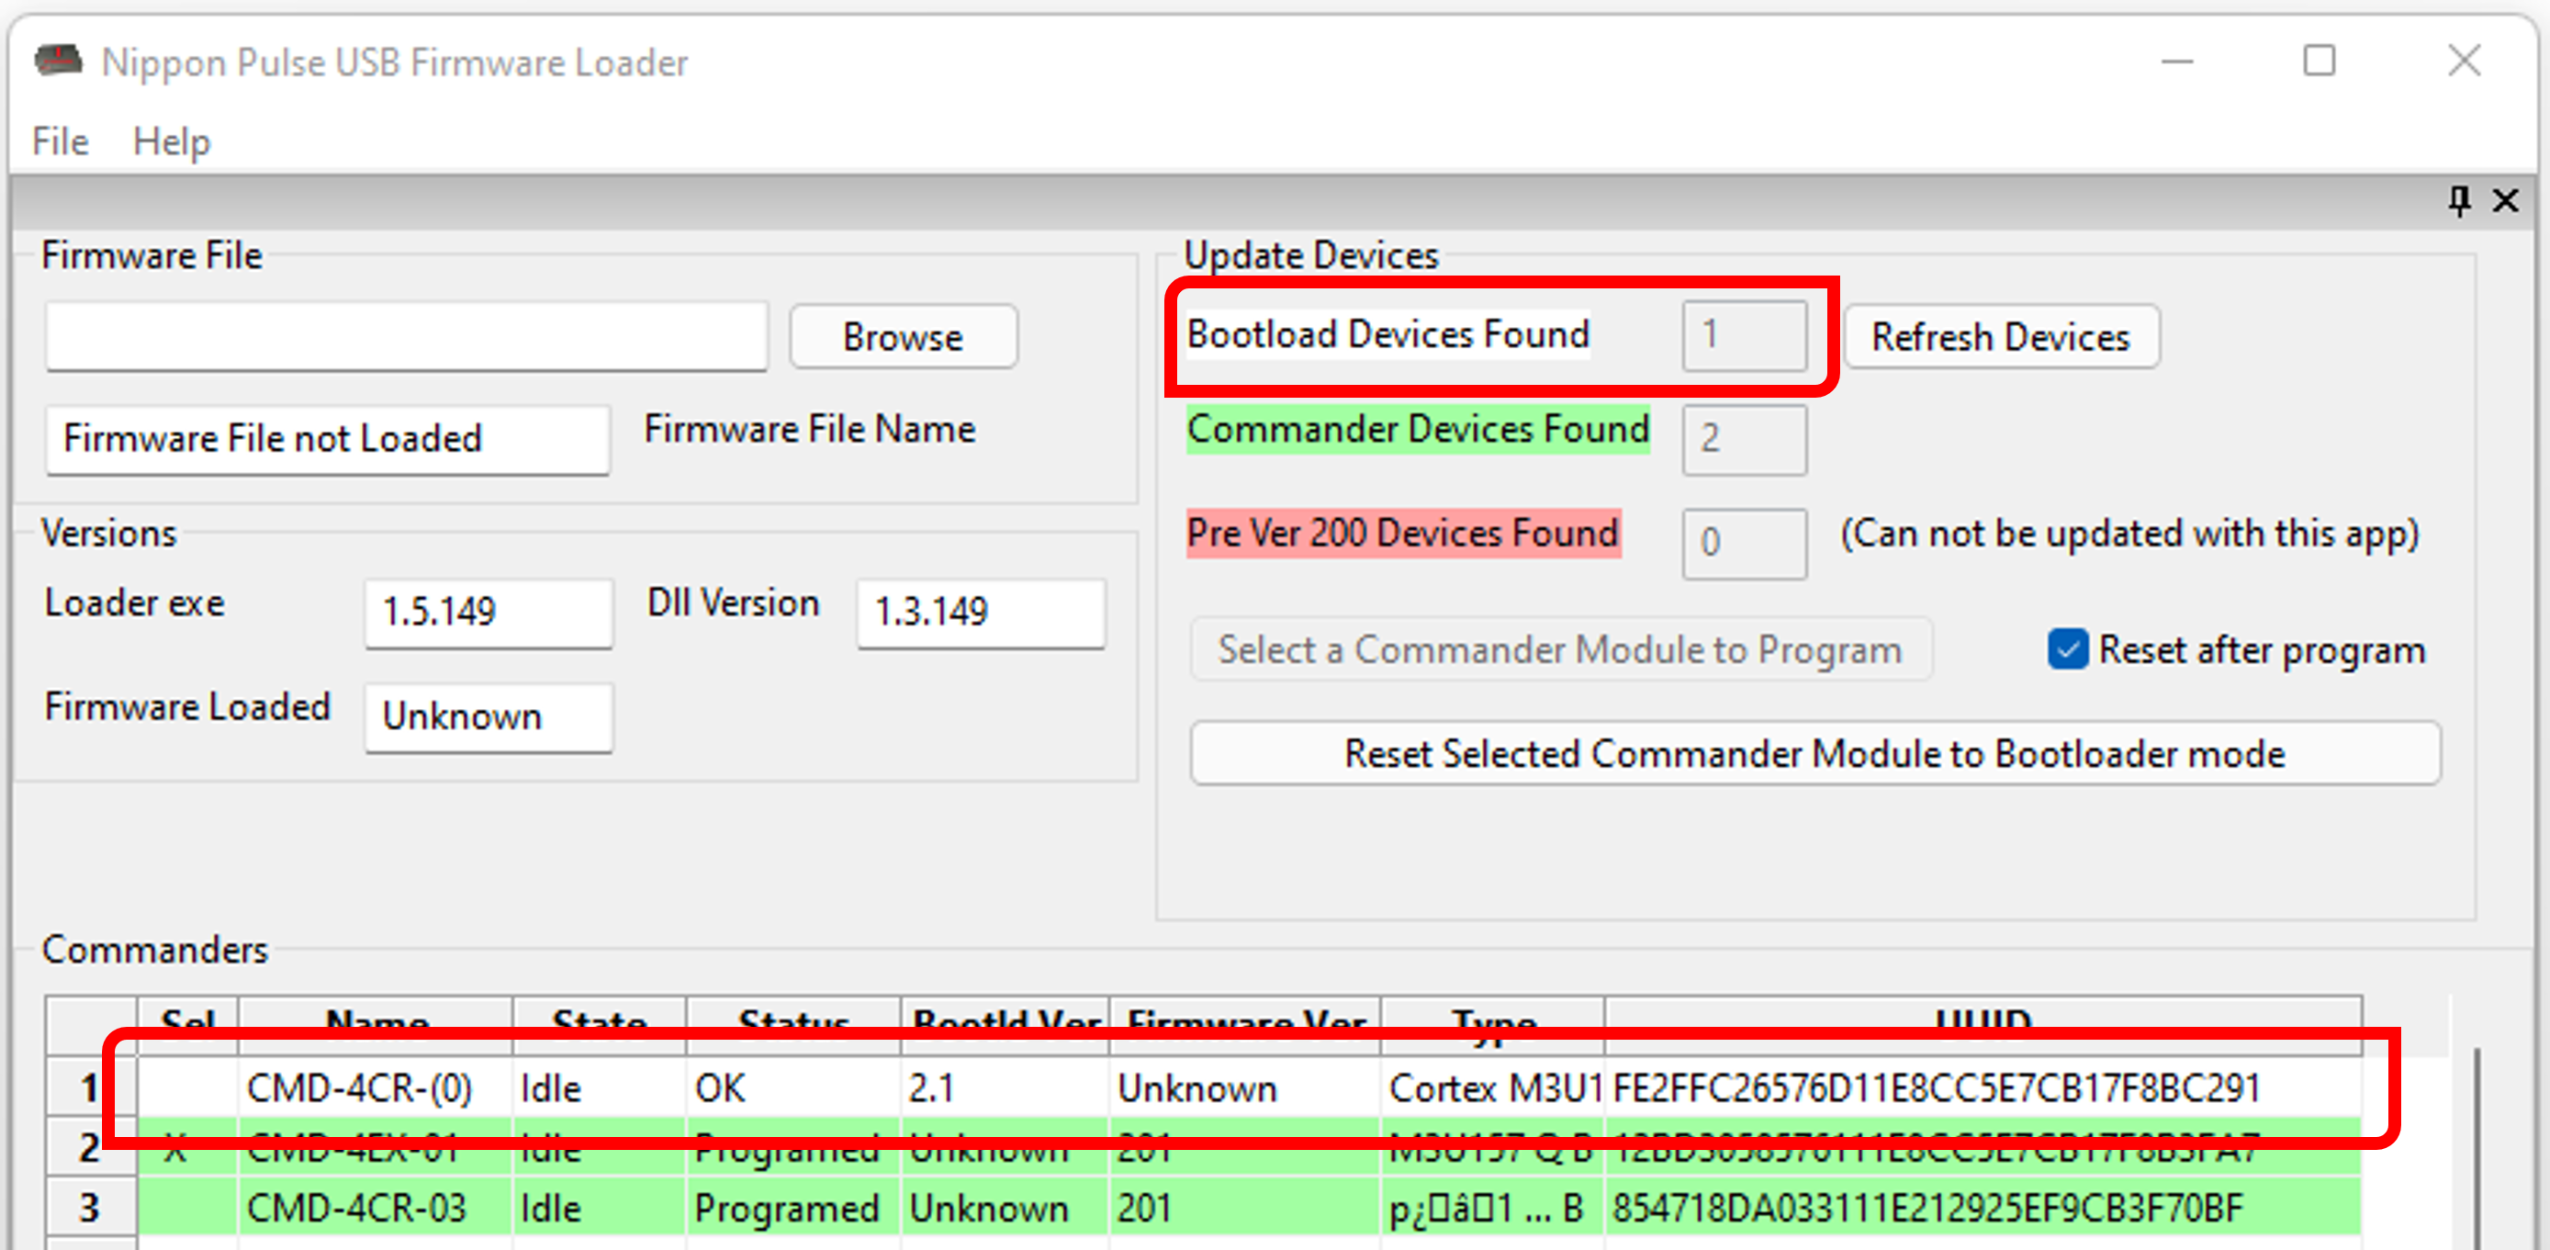This screenshot has height=1250, width=2550.
Task: Click Reset Selected Commander Module to Bootloader mode
Action: coord(1814,754)
